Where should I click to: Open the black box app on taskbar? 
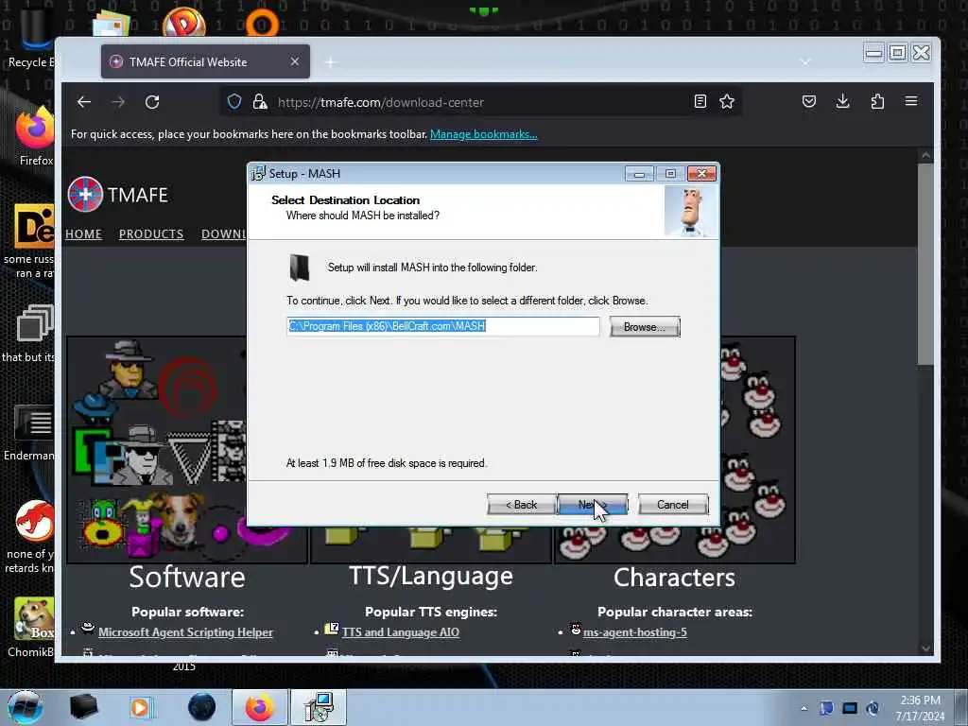pos(83,707)
